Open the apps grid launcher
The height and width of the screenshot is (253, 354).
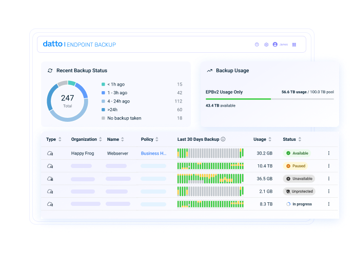click(x=294, y=45)
